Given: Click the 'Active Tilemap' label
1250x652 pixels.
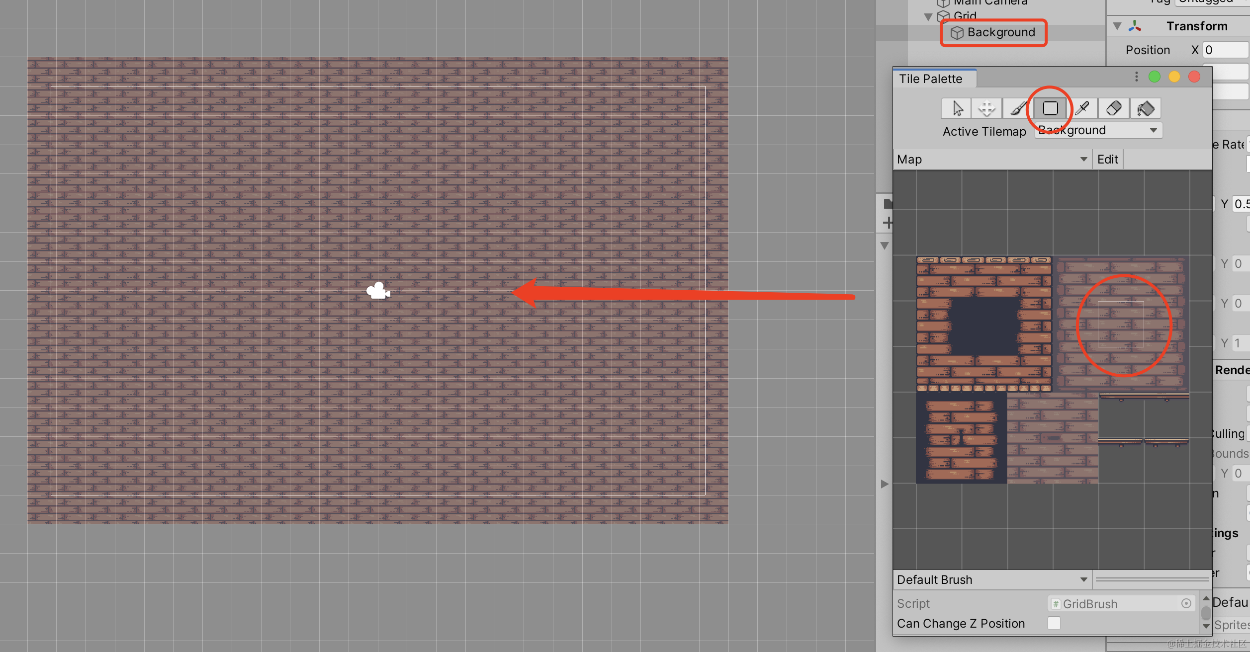Looking at the screenshot, I should [984, 131].
